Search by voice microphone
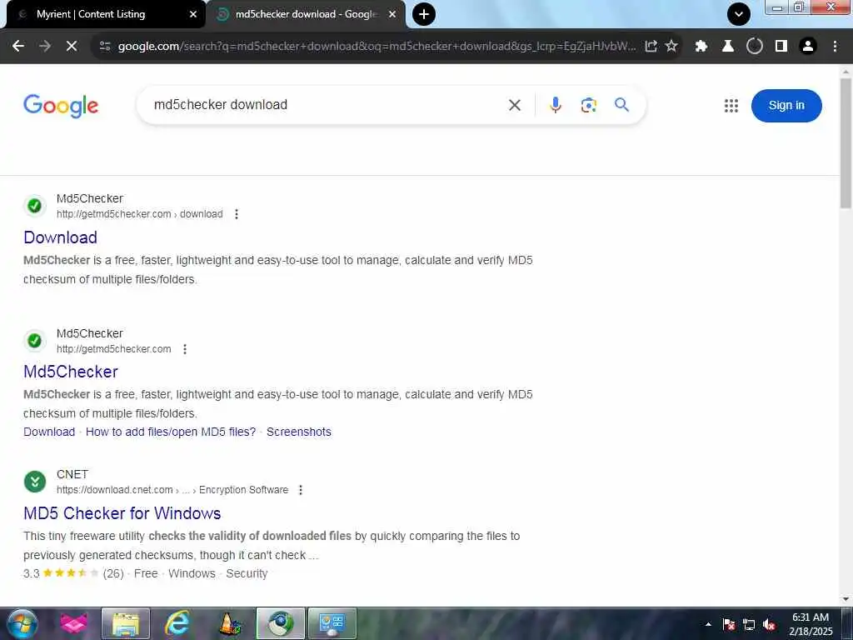The height and width of the screenshot is (640, 853). tap(555, 105)
